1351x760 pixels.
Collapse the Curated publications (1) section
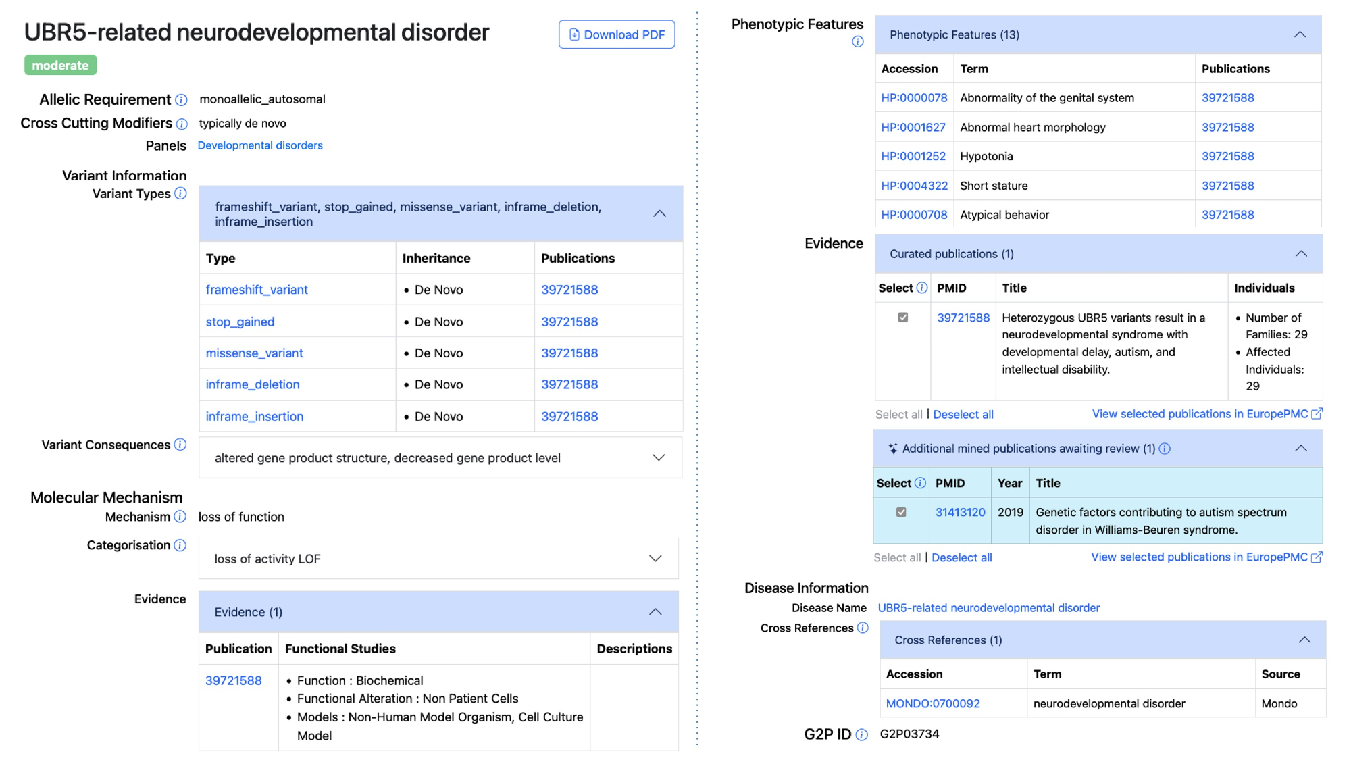[x=1301, y=254]
